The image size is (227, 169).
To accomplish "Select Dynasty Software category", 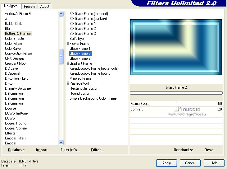I will click(18, 88).
